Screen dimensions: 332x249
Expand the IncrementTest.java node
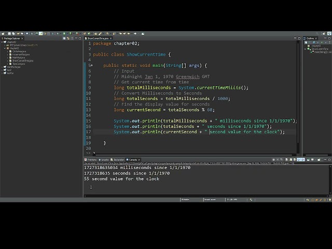click(x=8, y=54)
